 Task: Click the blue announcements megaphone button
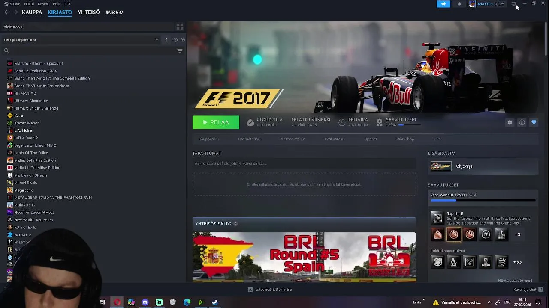click(443, 4)
